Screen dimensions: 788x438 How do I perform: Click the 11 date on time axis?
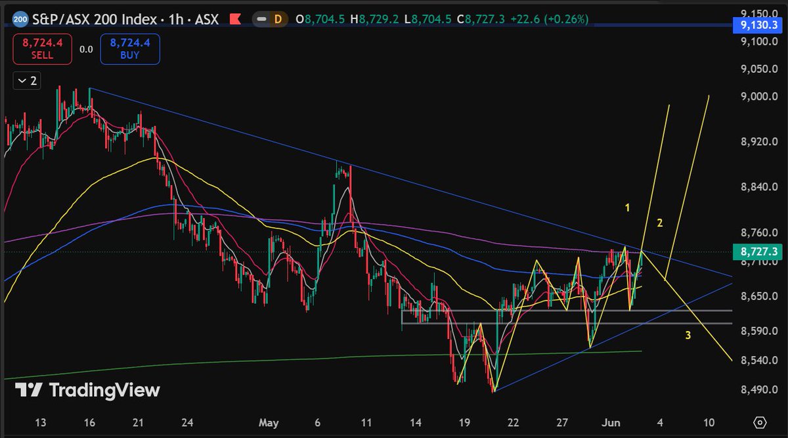point(366,422)
